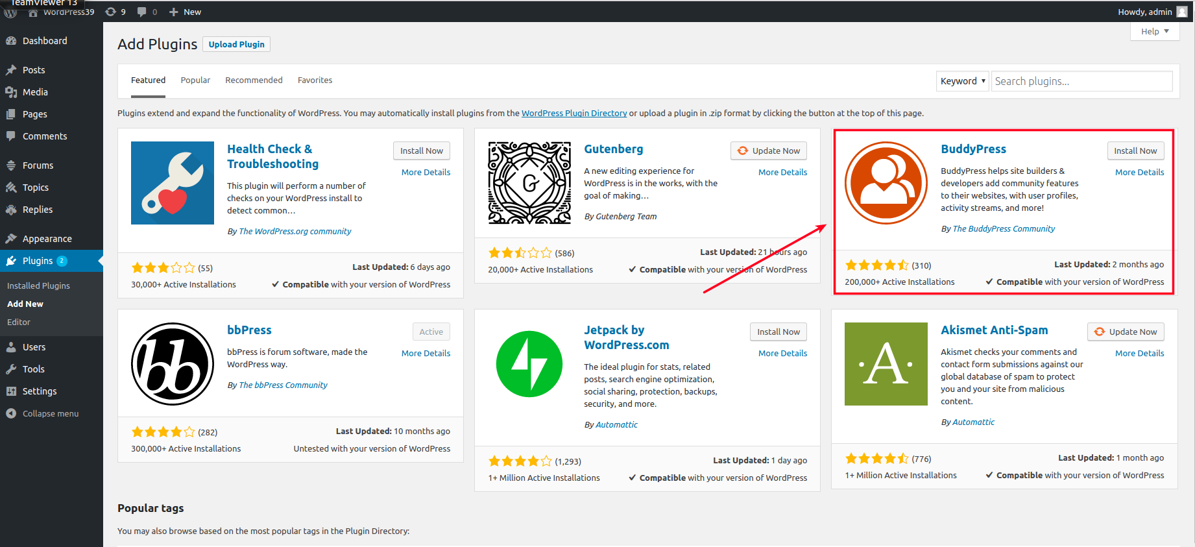Click the Posts pin icon
This screenshot has width=1195, height=547.
click(x=11, y=70)
